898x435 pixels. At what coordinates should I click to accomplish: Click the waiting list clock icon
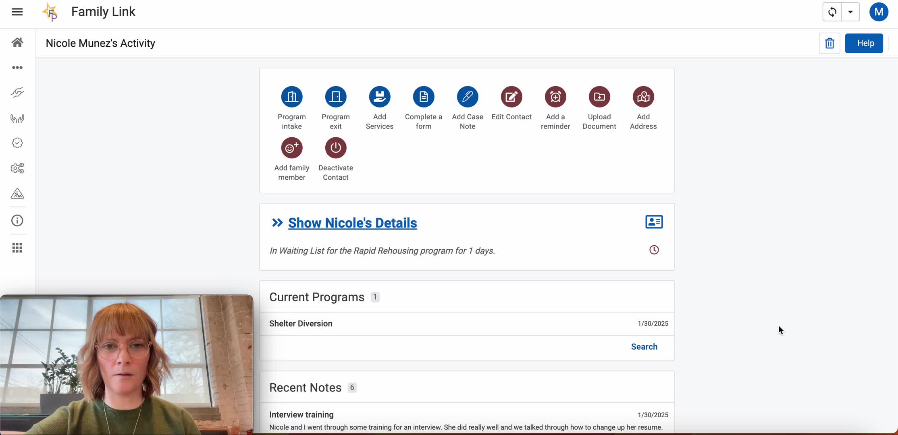click(654, 250)
